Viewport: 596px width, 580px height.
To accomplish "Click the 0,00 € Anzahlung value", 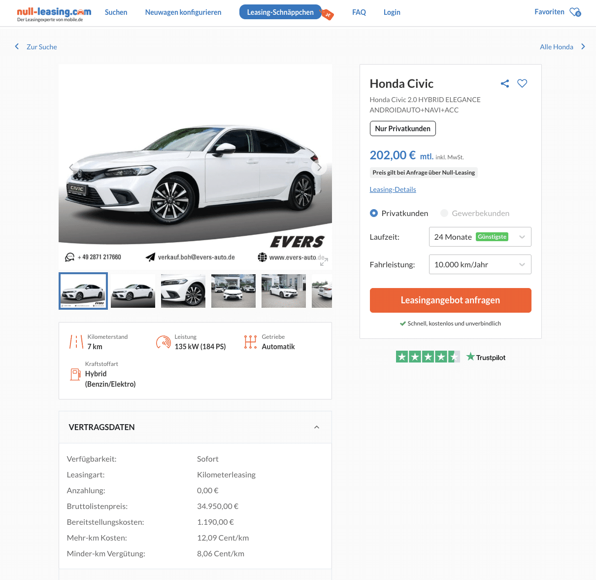I will pyautogui.click(x=208, y=490).
